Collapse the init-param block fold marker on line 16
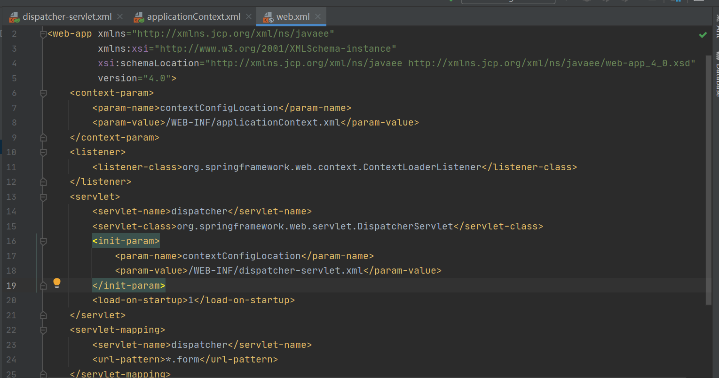Screen dimensions: 719x378 (43, 241)
